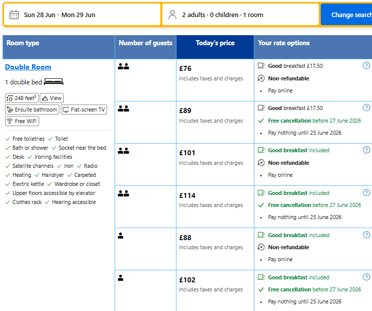The height and width of the screenshot is (311, 372).
Task: Click the Hearing accessible amenity
Action: [x=74, y=202]
